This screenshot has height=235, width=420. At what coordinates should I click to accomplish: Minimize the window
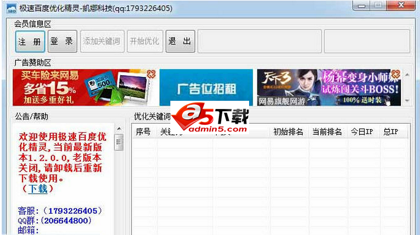pyautogui.click(x=361, y=6)
